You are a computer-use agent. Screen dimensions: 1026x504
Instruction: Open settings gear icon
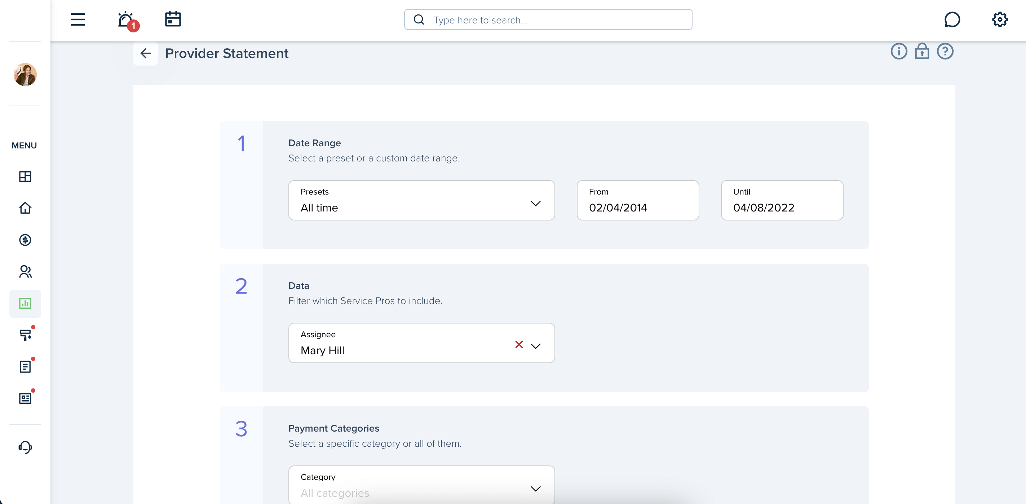pyautogui.click(x=999, y=19)
